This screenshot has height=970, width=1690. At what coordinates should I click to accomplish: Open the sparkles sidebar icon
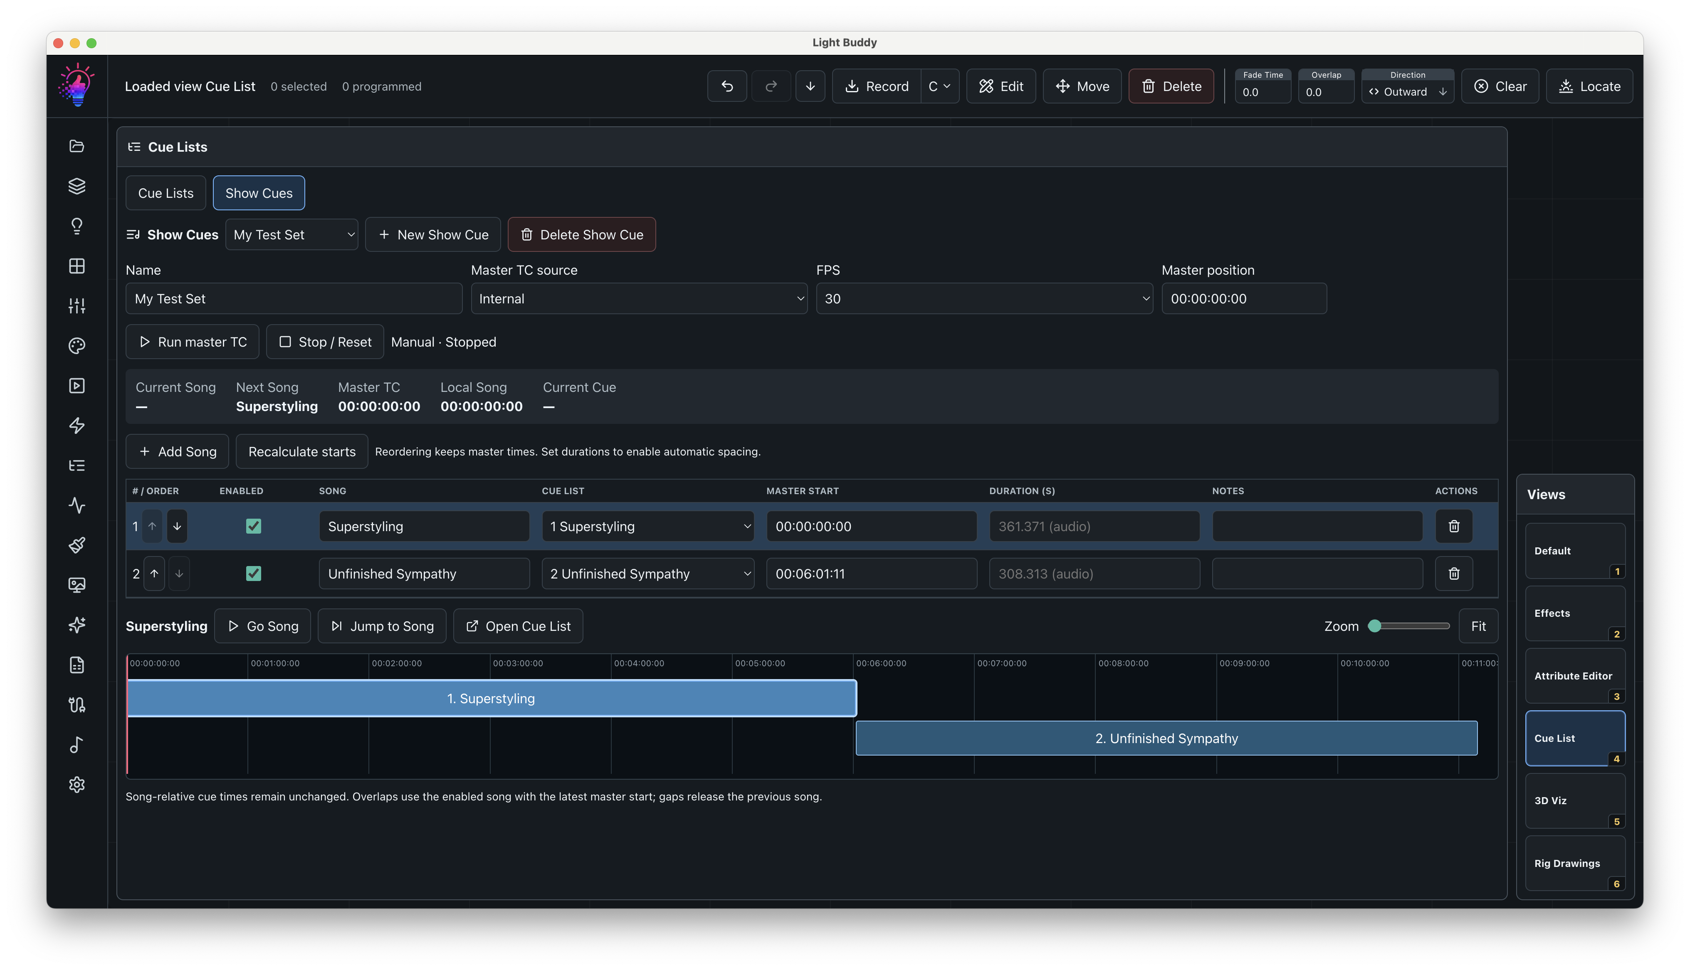point(77,625)
